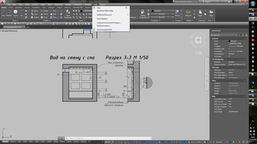Click the Base view icon
The width and height of the screenshot is (257, 144).
[x=211, y=13]
